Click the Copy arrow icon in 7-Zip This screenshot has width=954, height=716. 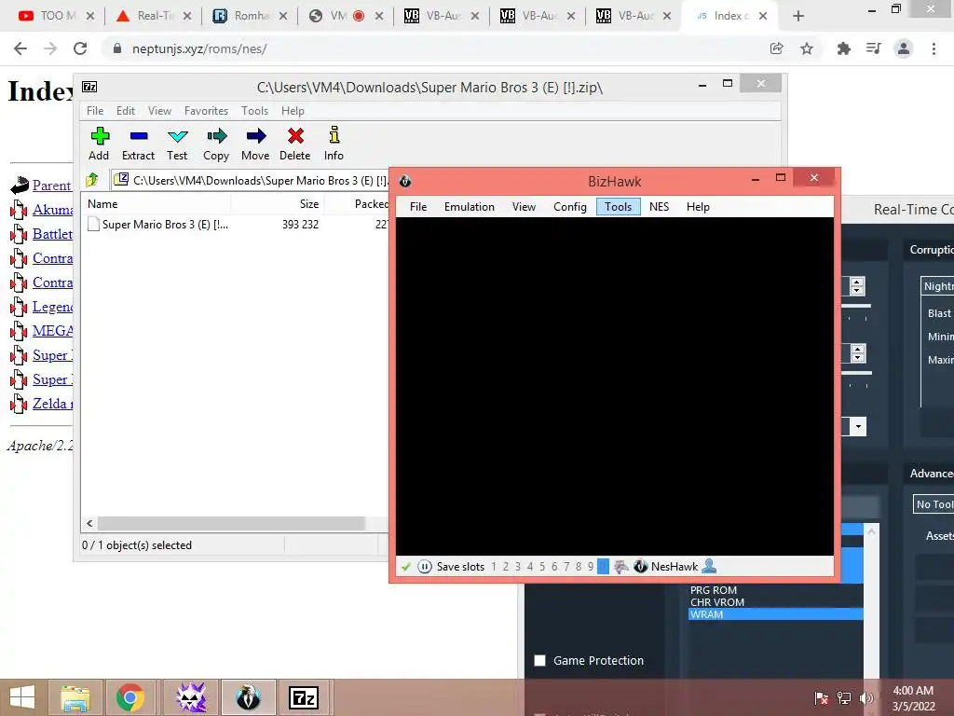tap(216, 136)
